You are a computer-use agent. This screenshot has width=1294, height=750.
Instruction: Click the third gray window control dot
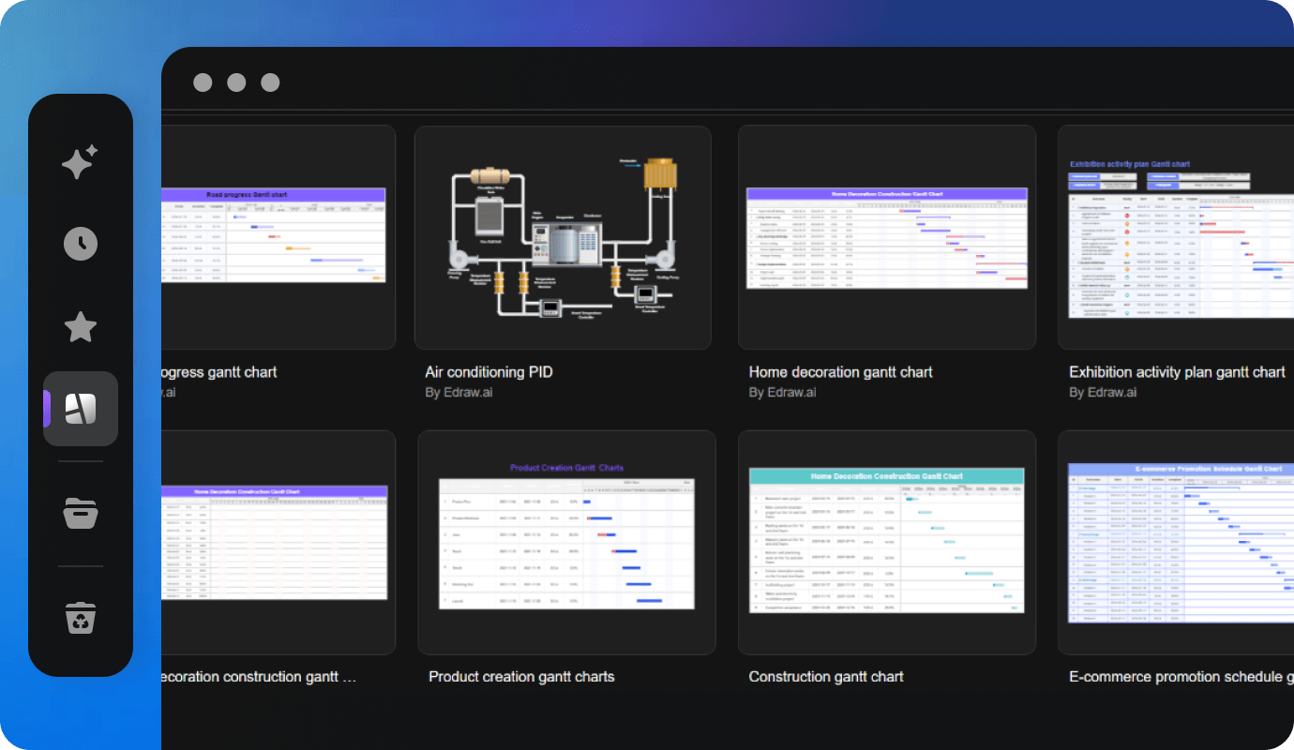[x=270, y=82]
